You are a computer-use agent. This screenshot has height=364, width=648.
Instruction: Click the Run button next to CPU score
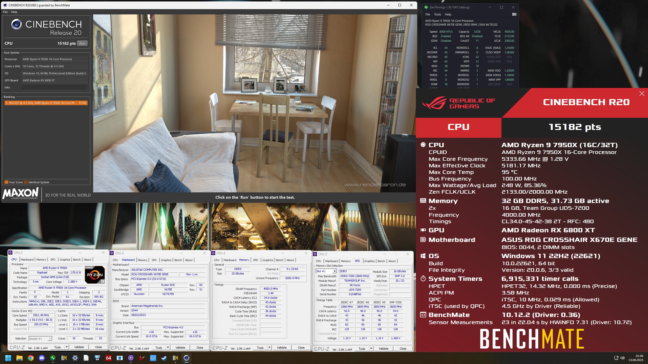(82, 43)
